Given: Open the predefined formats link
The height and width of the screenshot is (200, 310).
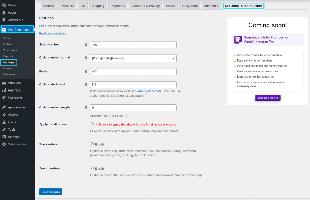Looking at the screenshot, I should [148, 91].
